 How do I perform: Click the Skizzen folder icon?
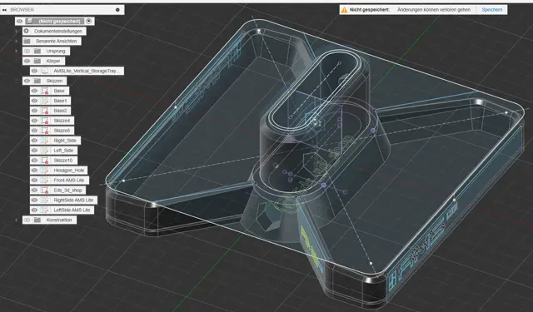(37, 81)
